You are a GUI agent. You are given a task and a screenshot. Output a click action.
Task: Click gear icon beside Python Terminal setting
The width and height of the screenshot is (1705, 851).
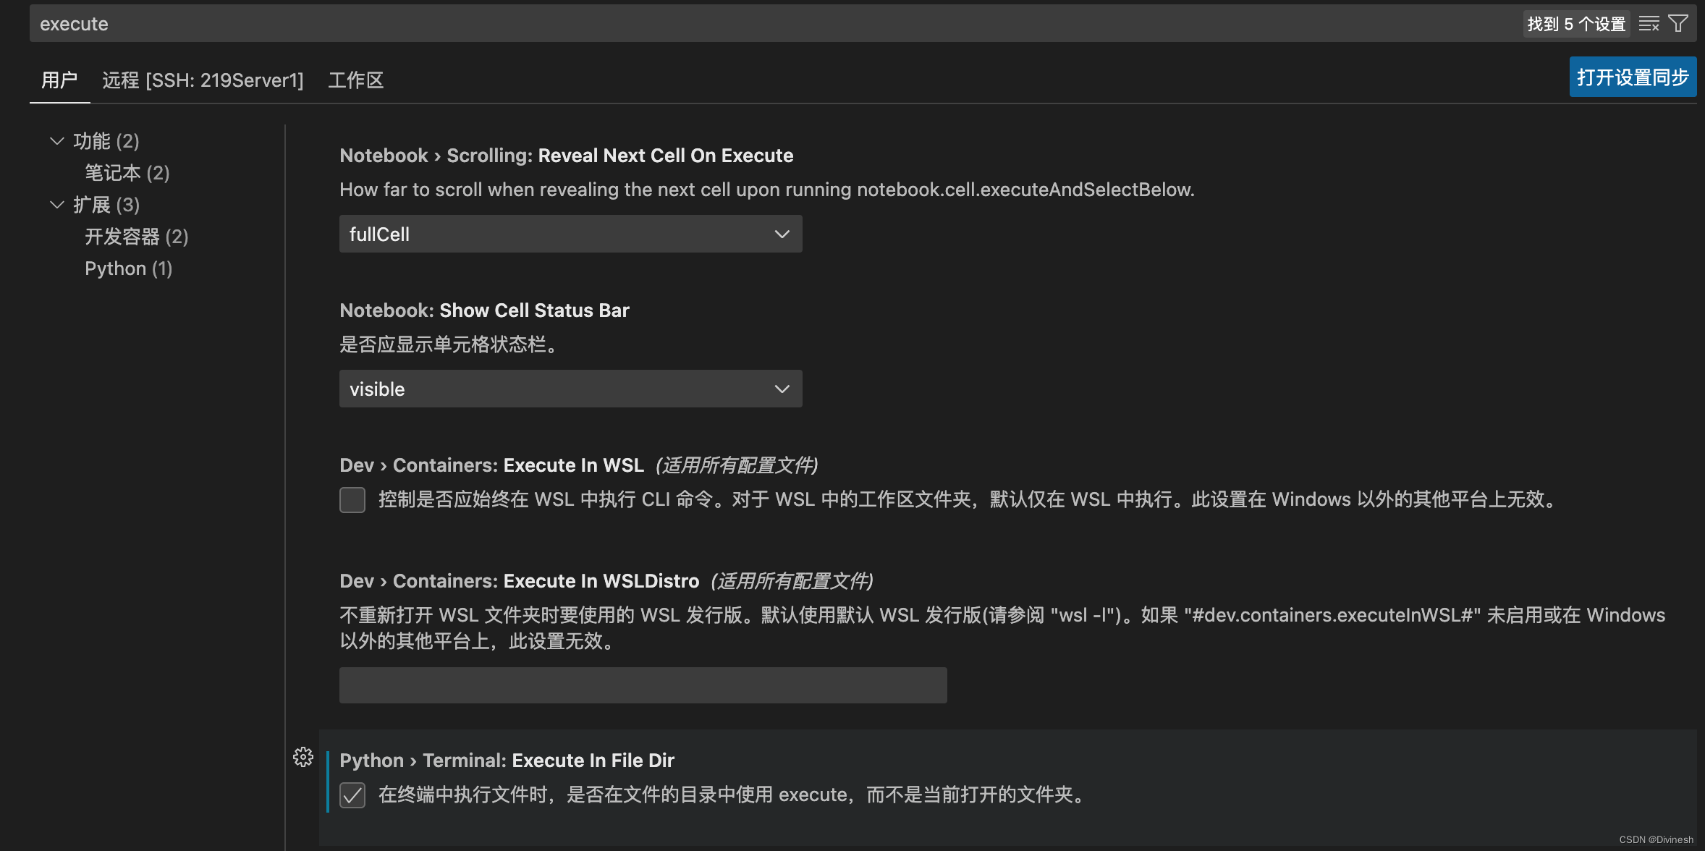pos(303,758)
